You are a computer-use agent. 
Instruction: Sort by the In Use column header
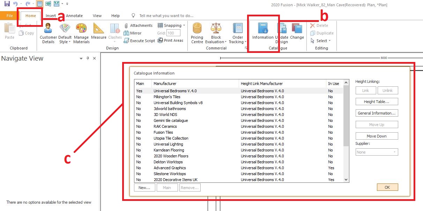click(x=335, y=84)
